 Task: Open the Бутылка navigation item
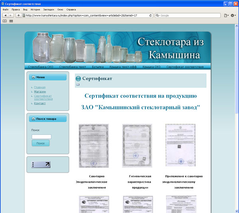coord(98,67)
